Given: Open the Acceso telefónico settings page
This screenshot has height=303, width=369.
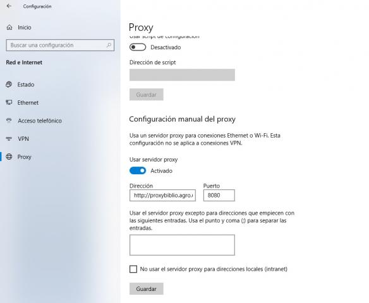Looking at the screenshot, I should (x=40, y=121).
